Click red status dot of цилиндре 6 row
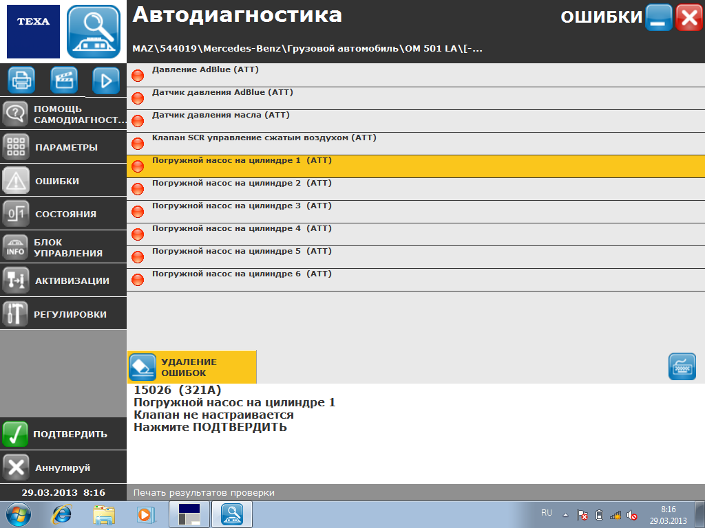The height and width of the screenshot is (528, 705). pyautogui.click(x=138, y=280)
